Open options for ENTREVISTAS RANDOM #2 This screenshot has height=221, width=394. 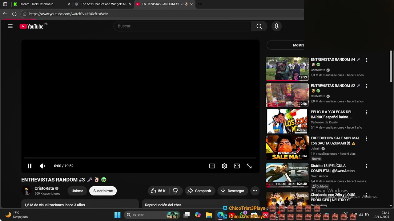(366, 86)
